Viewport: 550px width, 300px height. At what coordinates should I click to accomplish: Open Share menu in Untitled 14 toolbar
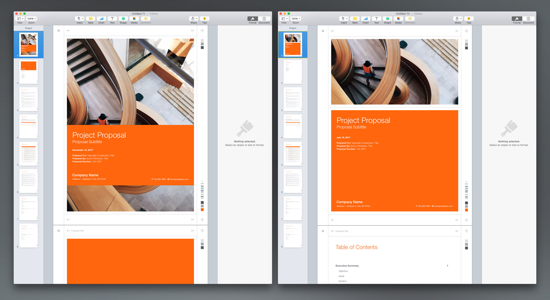click(458, 19)
